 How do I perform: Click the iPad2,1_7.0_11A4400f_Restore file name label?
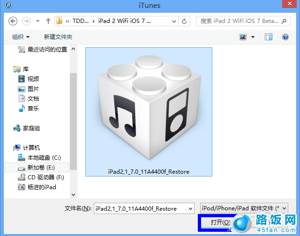click(x=149, y=171)
